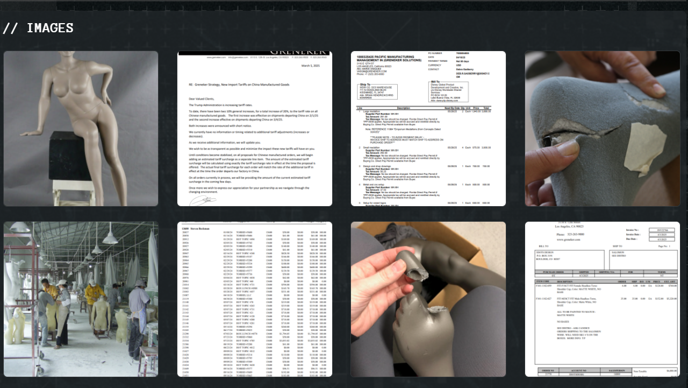
Task: Click the March 5, 2025 letter date
Action: click(311, 66)
